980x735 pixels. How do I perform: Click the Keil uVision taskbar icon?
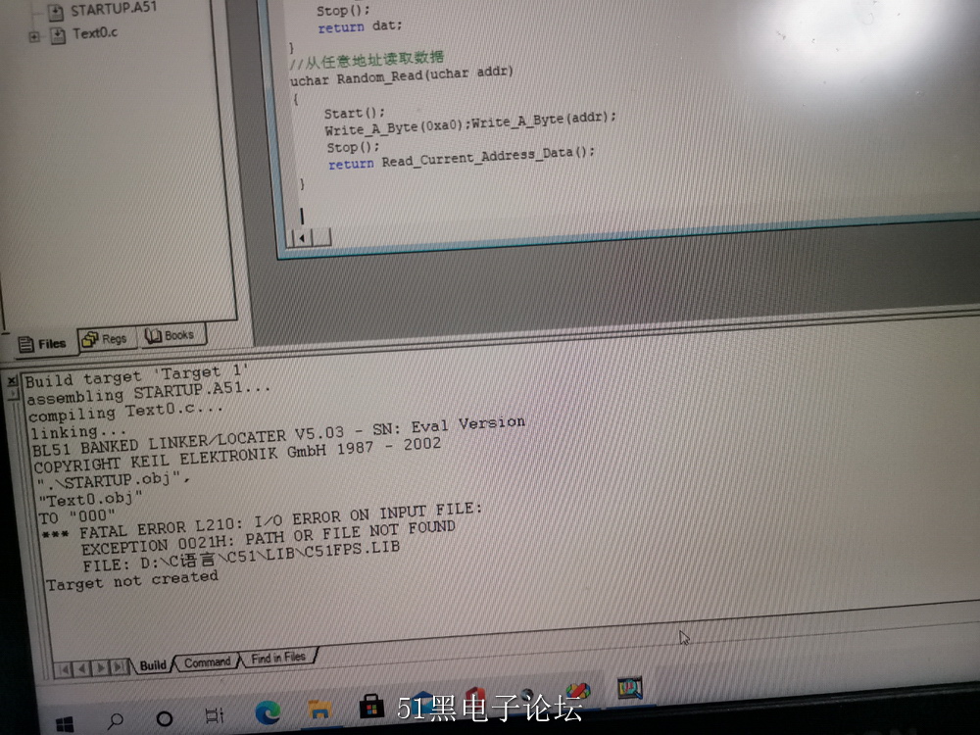(x=629, y=688)
